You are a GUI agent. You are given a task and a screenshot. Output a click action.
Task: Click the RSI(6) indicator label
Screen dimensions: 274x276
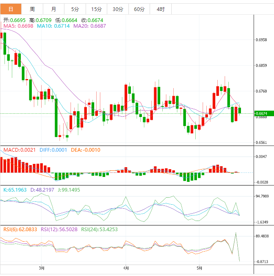[x=20, y=230]
